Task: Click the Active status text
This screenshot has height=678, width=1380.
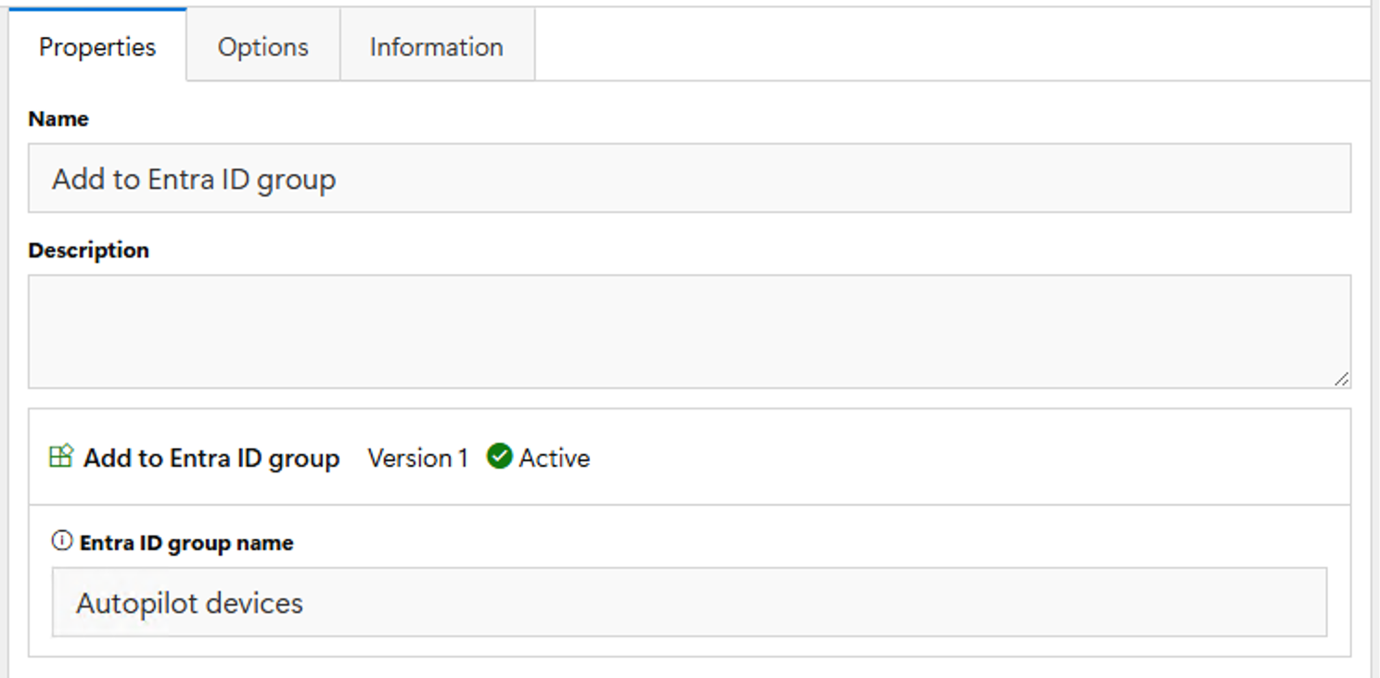Action: point(555,458)
